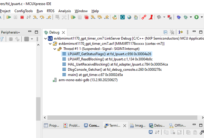The width and height of the screenshot is (204, 138).
Task: Open the dropdown arrow beside the gray tag icon
Action: click(164, 17)
